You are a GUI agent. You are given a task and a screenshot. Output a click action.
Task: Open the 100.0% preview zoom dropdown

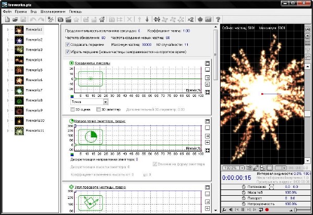click(x=243, y=168)
